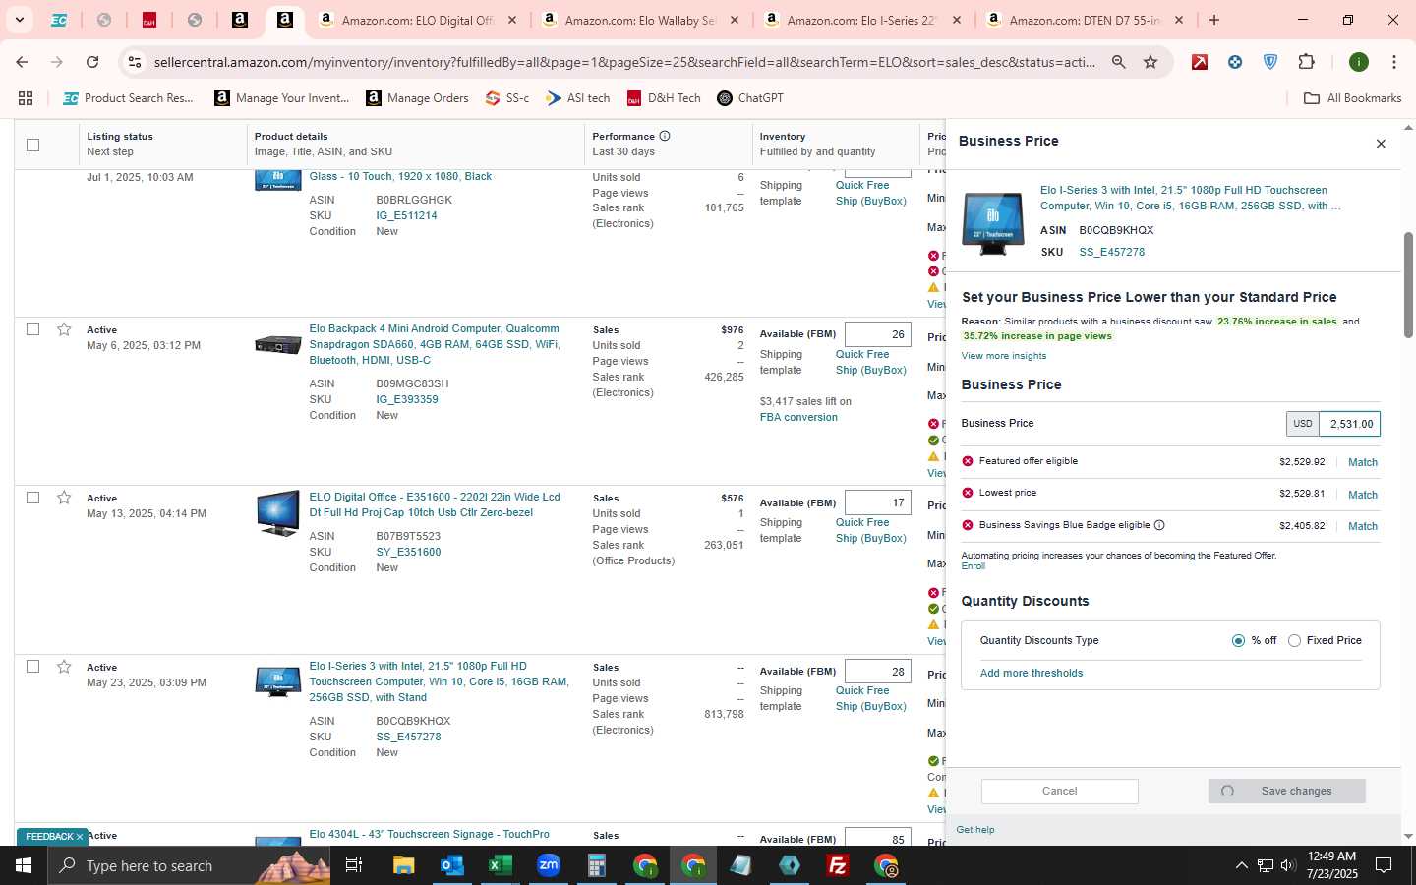Screen dimensions: 1416x885
Task: Cancel the Business Price changes
Action: [1059, 791]
